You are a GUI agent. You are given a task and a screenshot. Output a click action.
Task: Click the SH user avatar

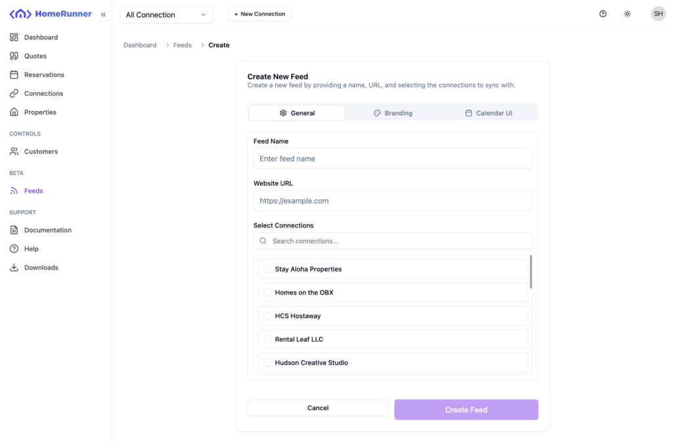[x=658, y=14]
